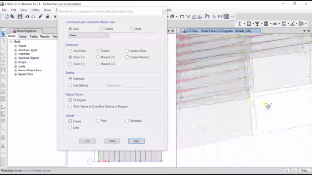
Task: Switch to the Reports tab in Model Explorer
Action: click(45, 37)
